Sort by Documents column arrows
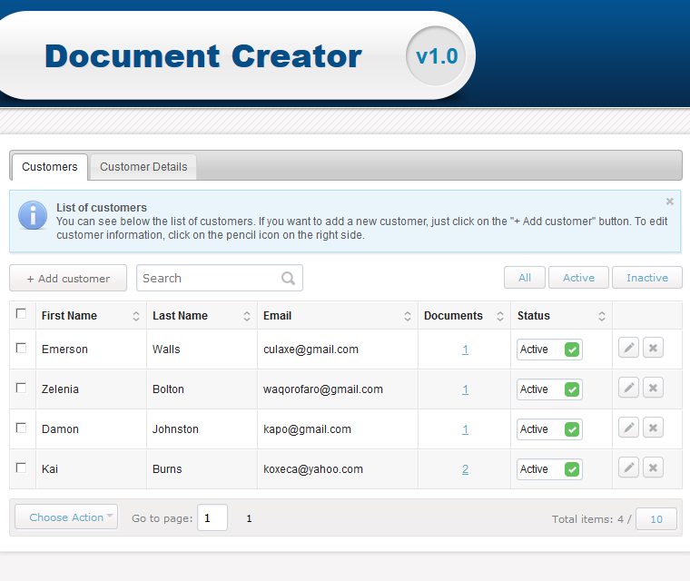Screen dimensions: 690x581 pyautogui.click(x=500, y=316)
